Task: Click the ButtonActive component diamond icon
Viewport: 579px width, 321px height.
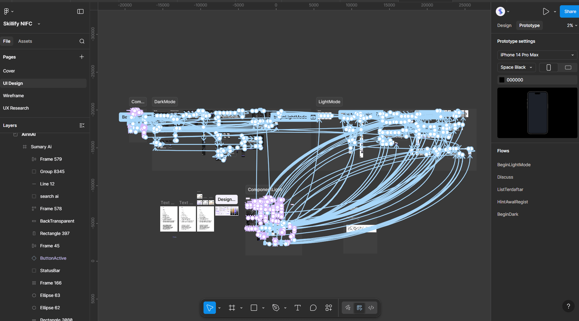Action: 34,258
